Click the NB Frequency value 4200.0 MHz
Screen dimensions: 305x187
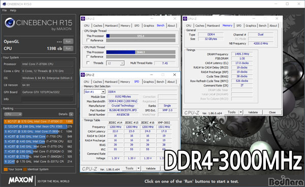(x=261, y=44)
